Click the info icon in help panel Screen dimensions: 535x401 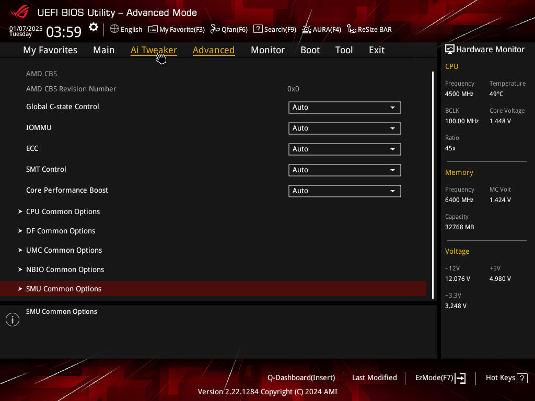coord(13,320)
